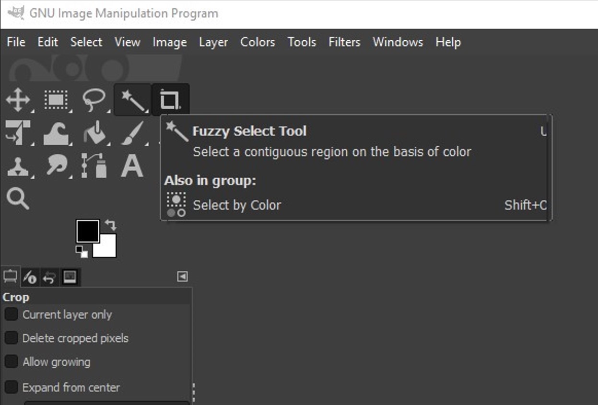Reset colors to default black and white
The height and width of the screenshot is (405, 598).
[x=82, y=252]
